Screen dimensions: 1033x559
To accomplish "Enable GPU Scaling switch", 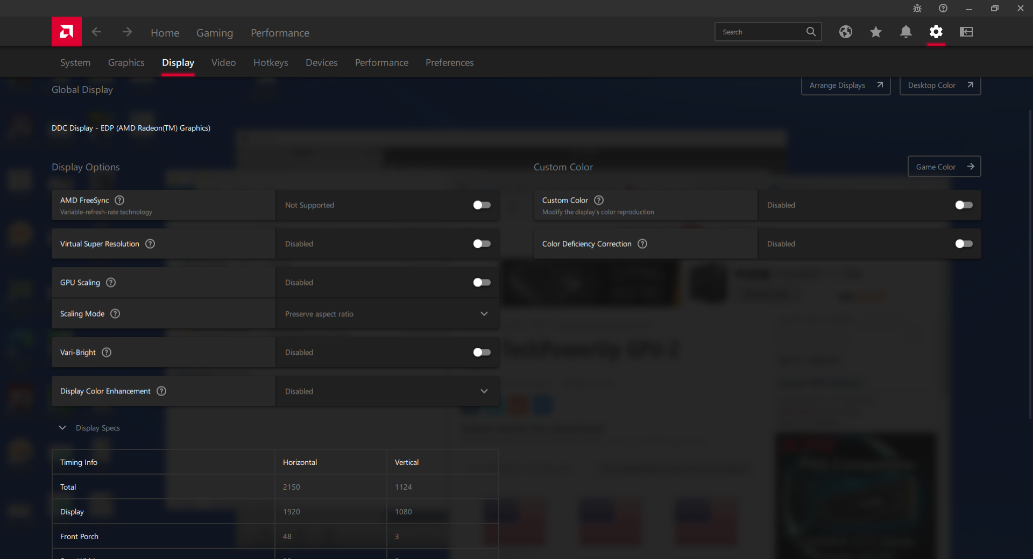I will tap(482, 282).
